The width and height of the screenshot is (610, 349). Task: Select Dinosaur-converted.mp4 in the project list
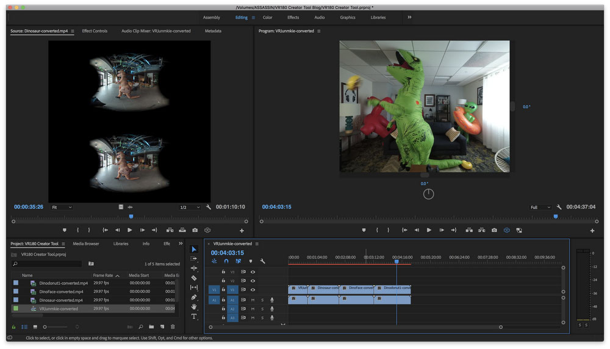[61, 300]
